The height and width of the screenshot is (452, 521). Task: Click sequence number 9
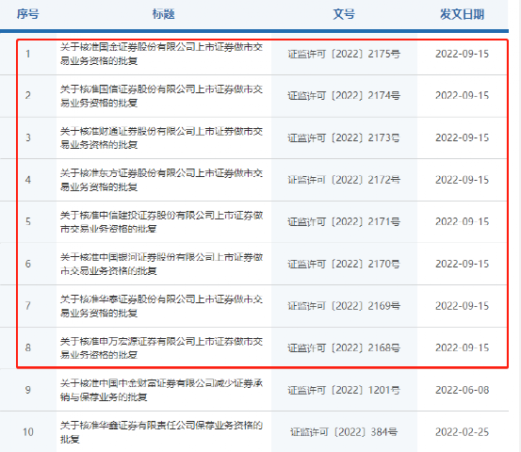(x=28, y=390)
